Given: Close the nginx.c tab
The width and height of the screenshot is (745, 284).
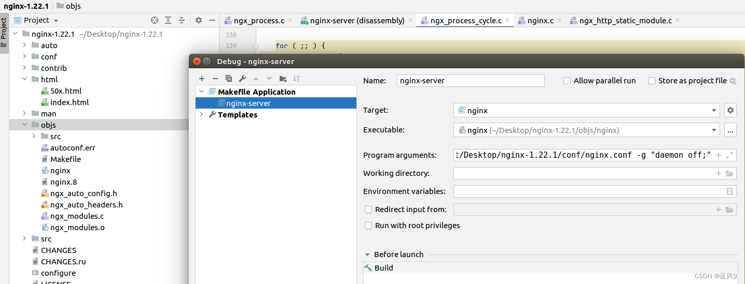Looking at the screenshot, I should point(560,21).
